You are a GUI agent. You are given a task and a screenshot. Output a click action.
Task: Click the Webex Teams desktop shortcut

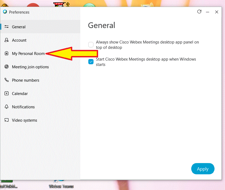[x=61, y=185]
